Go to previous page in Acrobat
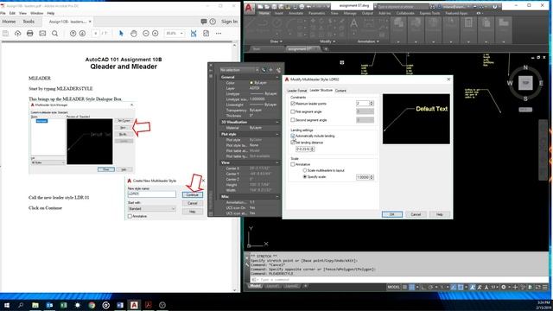553x311 pixels. tap(73, 34)
